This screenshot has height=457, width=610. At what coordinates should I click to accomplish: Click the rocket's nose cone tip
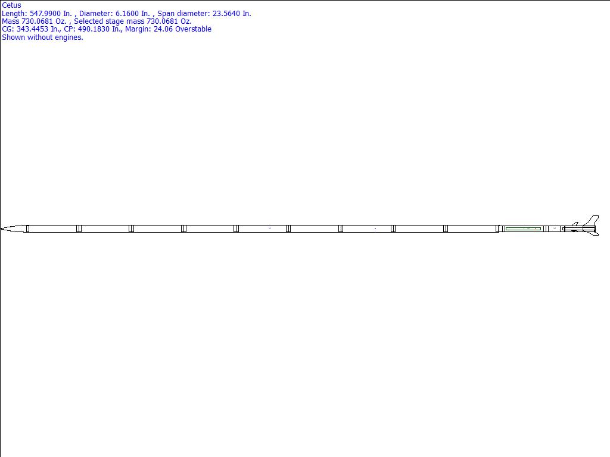(x=2, y=228)
